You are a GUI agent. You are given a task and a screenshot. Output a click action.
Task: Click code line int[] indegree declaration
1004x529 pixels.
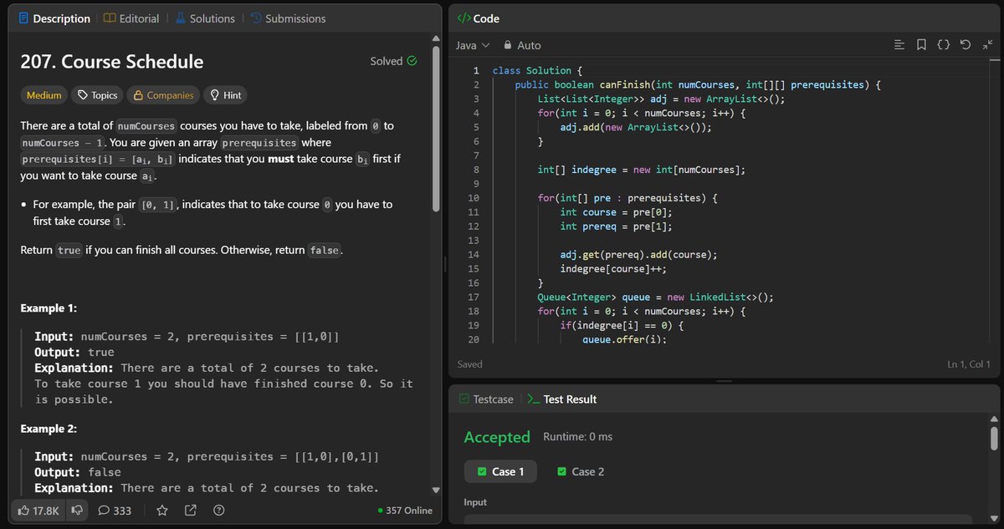pyautogui.click(x=641, y=170)
